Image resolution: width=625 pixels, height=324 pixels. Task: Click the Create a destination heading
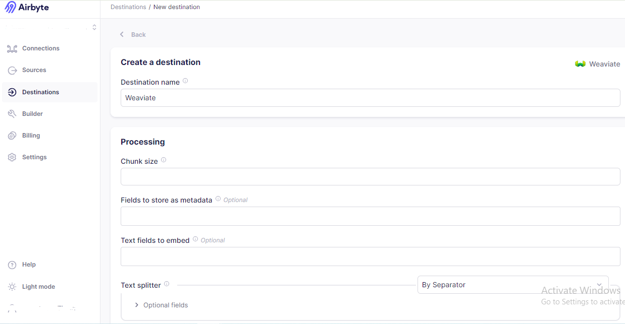pos(161,62)
